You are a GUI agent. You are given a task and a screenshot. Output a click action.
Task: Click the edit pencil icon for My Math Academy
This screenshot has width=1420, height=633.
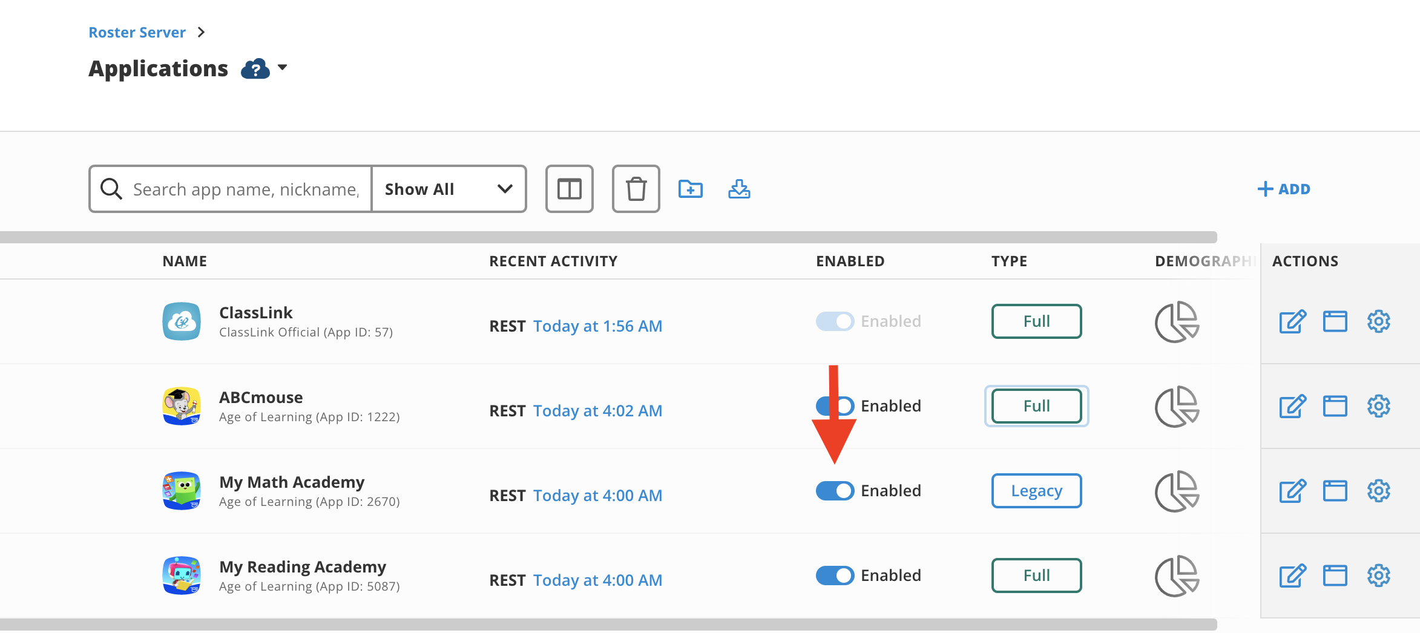pyautogui.click(x=1292, y=491)
